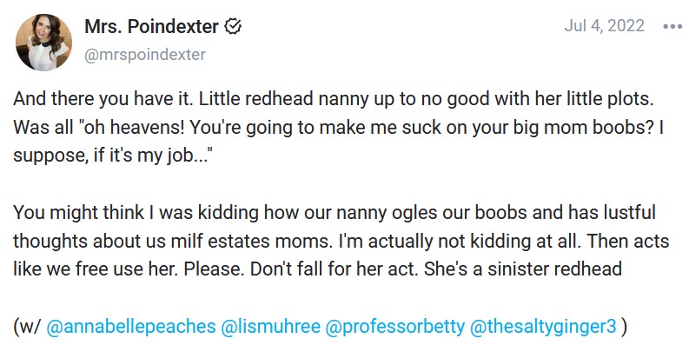Click the verified checkmark badge beside the name

[233, 27]
